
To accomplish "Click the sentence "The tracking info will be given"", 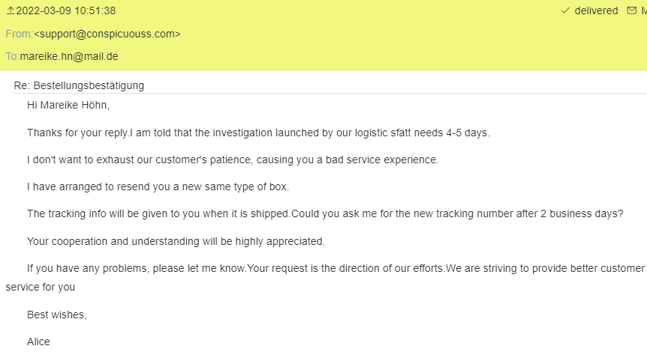I will tap(158, 213).
